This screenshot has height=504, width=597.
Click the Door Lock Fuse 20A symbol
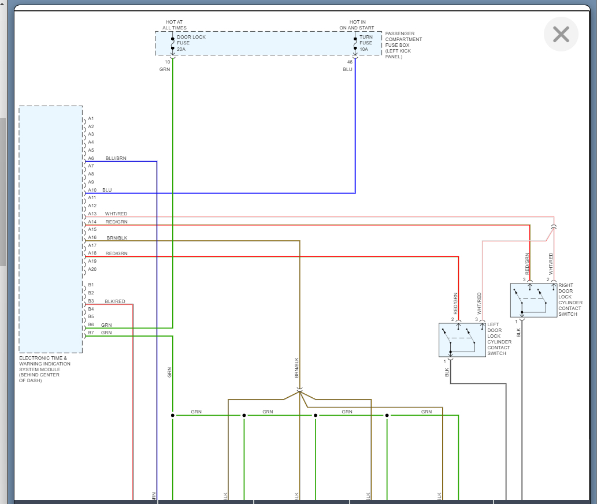173,43
